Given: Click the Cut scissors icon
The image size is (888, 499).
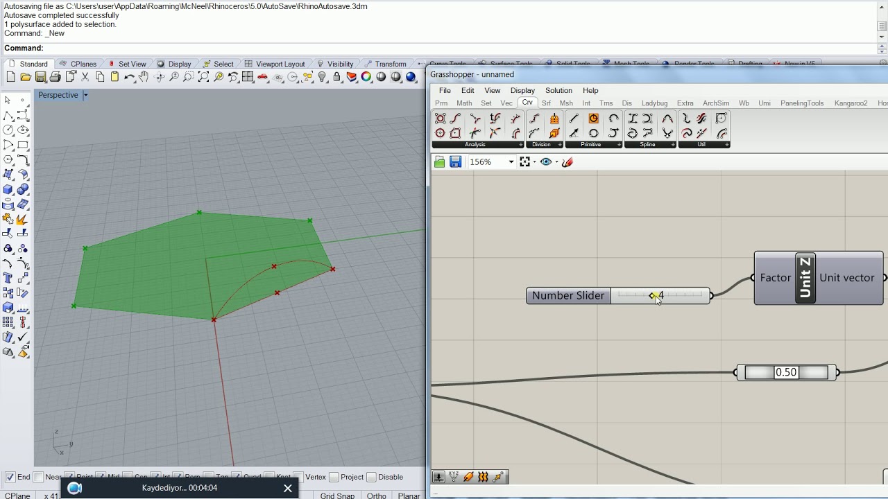Looking at the screenshot, I should [x=85, y=77].
